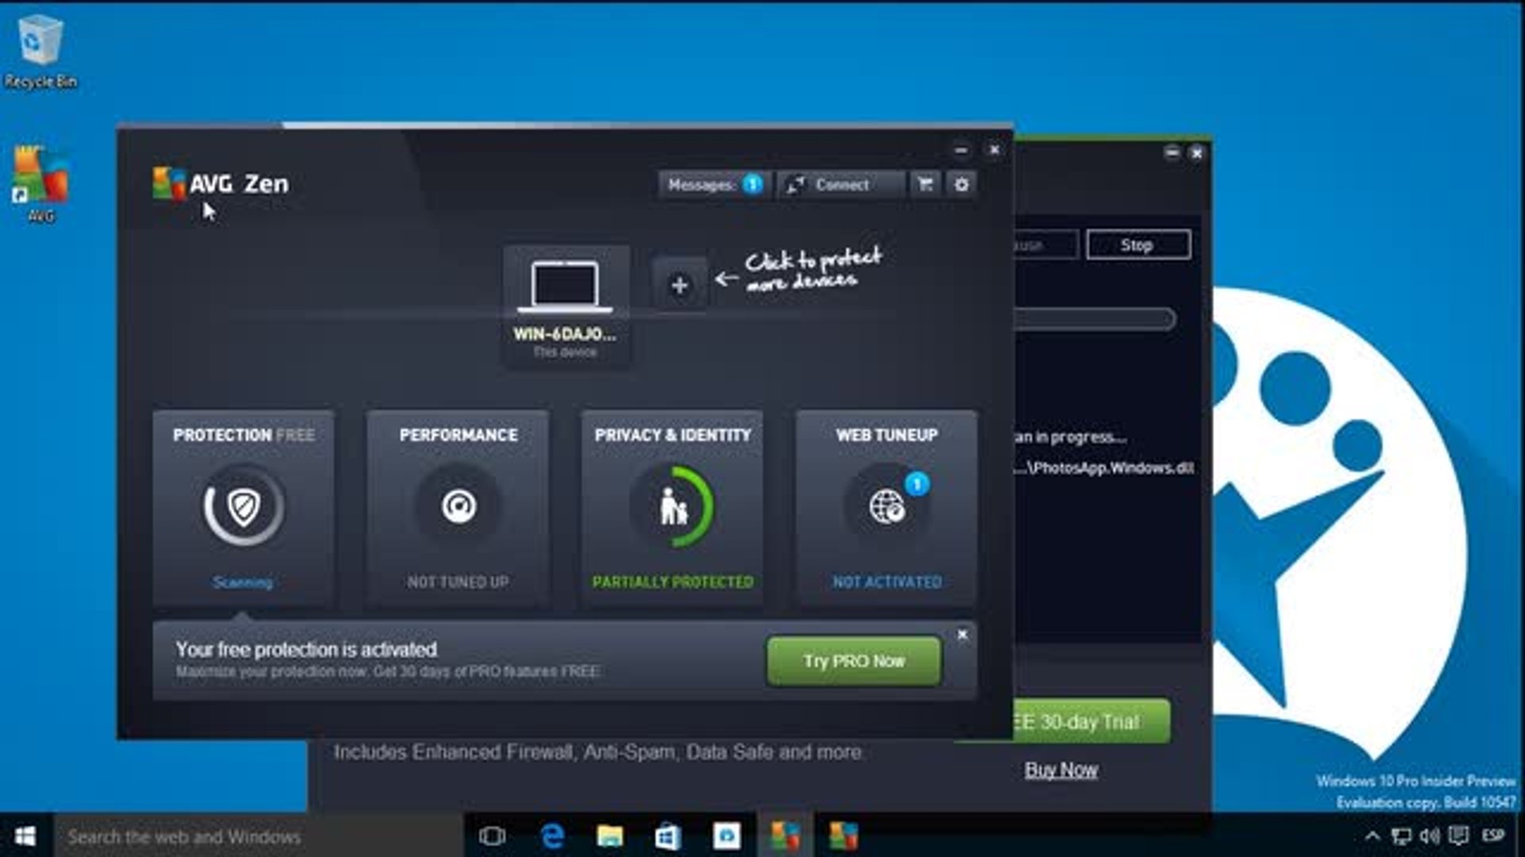1525x857 pixels.
Task: Open AVG Zen settings gear
Action: [x=961, y=185]
